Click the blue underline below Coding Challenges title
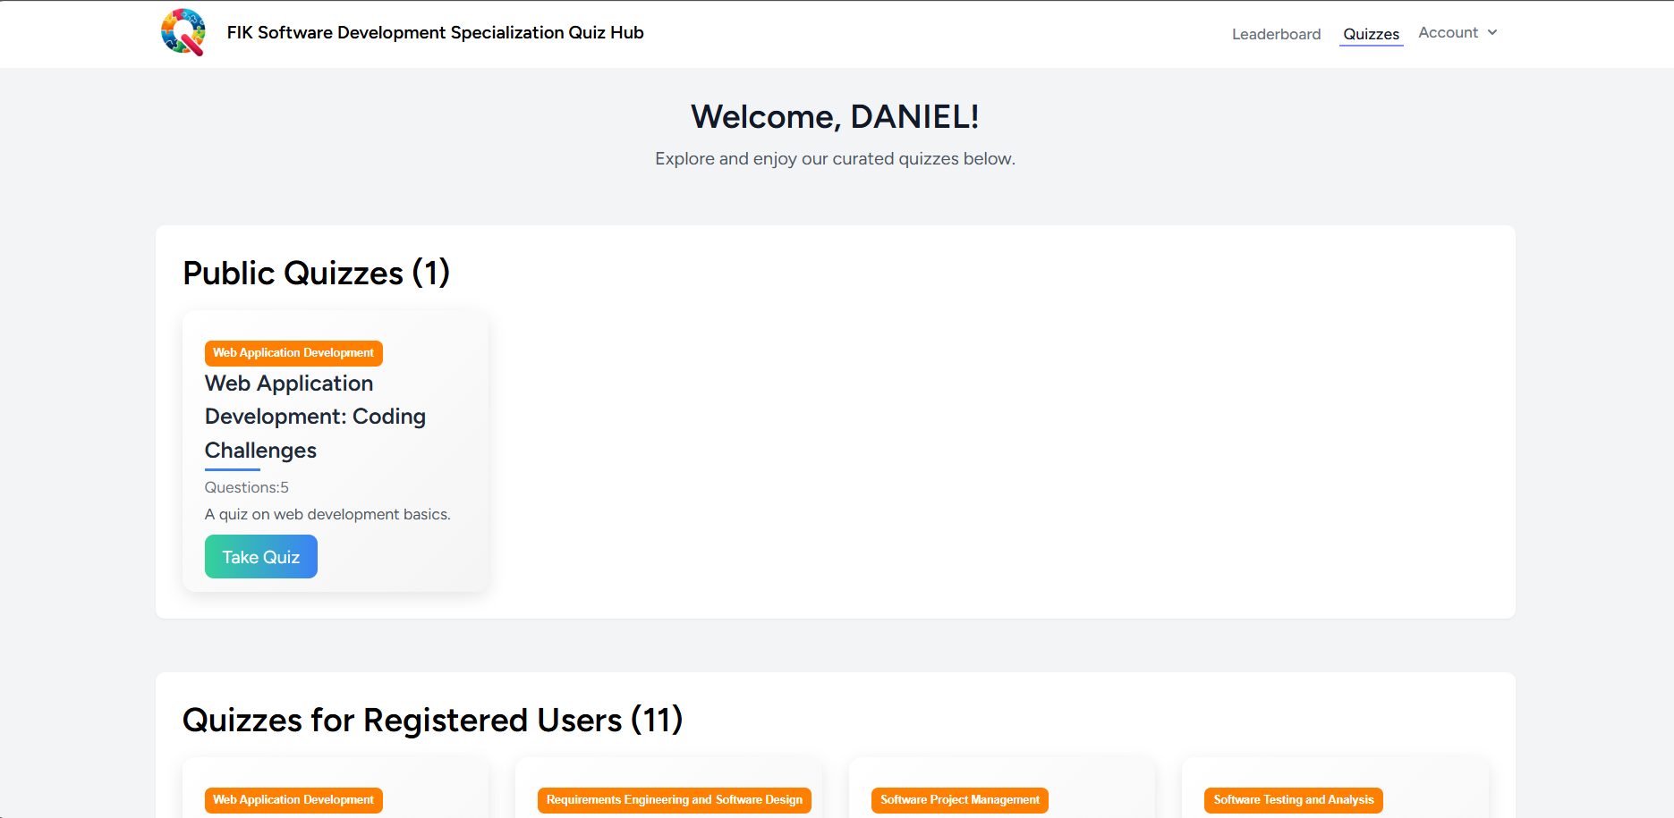Screen dimensions: 1674x818 point(233,469)
